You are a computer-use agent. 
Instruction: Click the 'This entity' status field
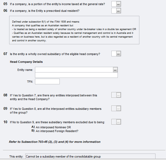point(90,157)
